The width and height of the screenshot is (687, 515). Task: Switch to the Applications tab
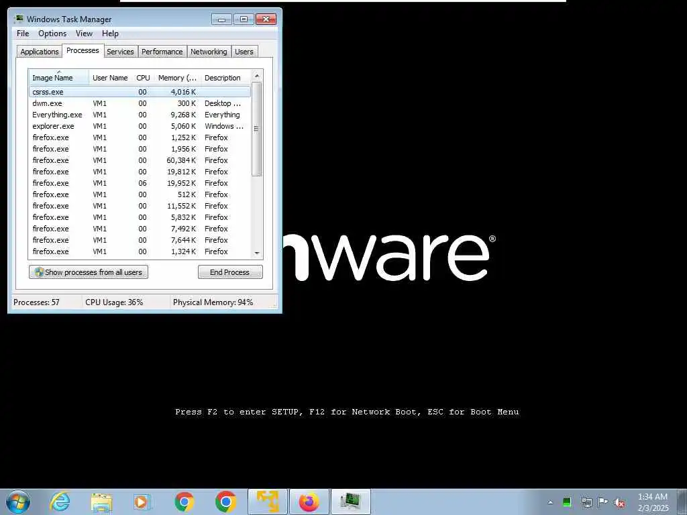pos(40,52)
